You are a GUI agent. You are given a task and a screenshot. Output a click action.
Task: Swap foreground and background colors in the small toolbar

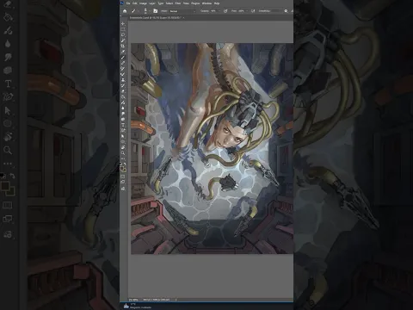coord(125,163)
